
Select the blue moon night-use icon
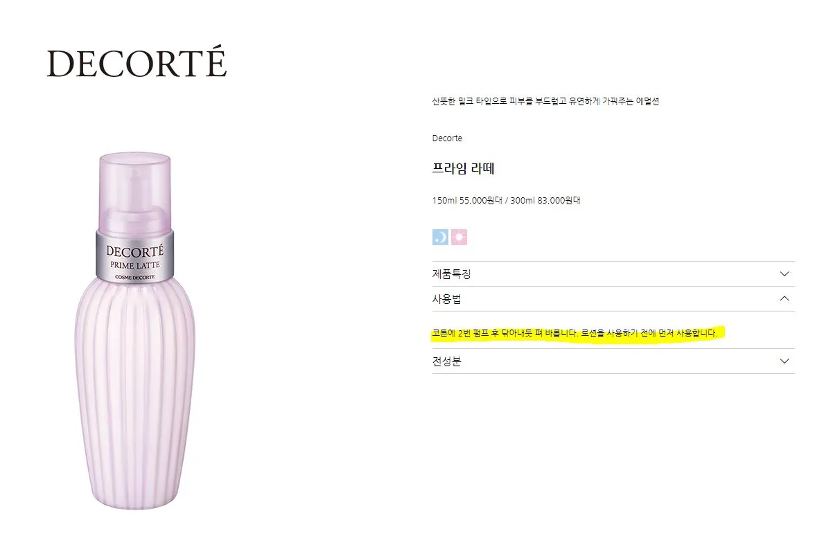click(440, 237)
